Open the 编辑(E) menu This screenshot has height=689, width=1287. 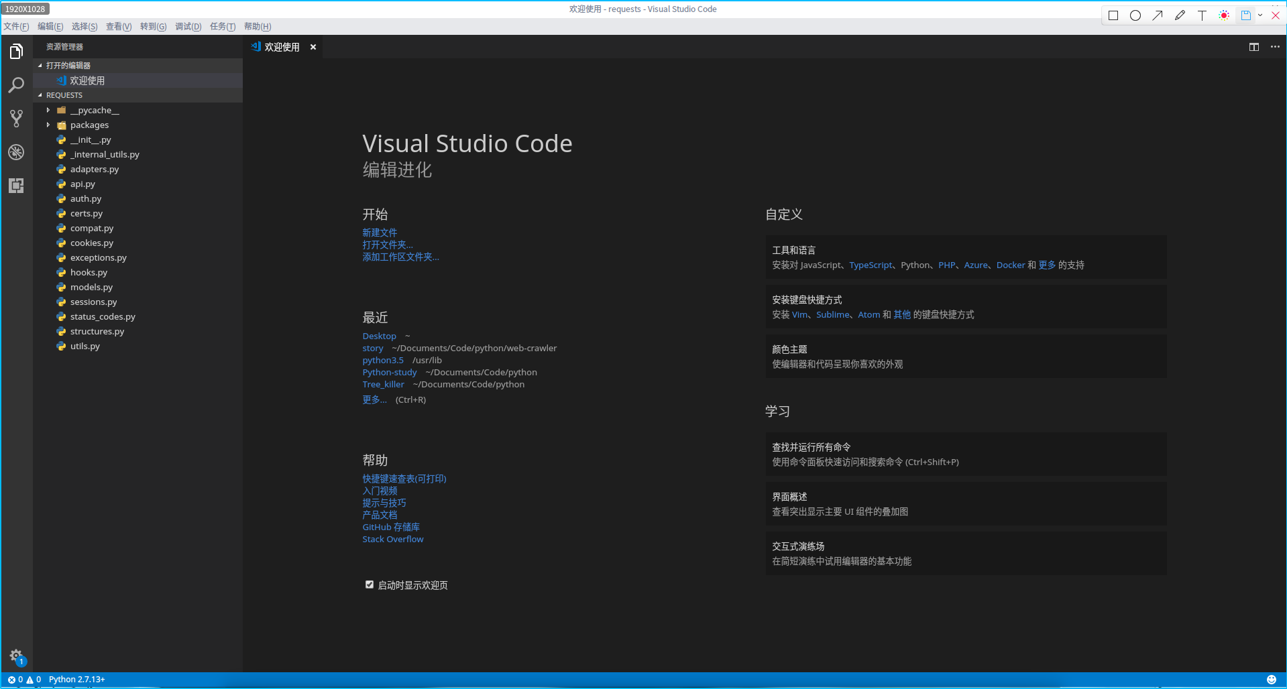[50, 26]
